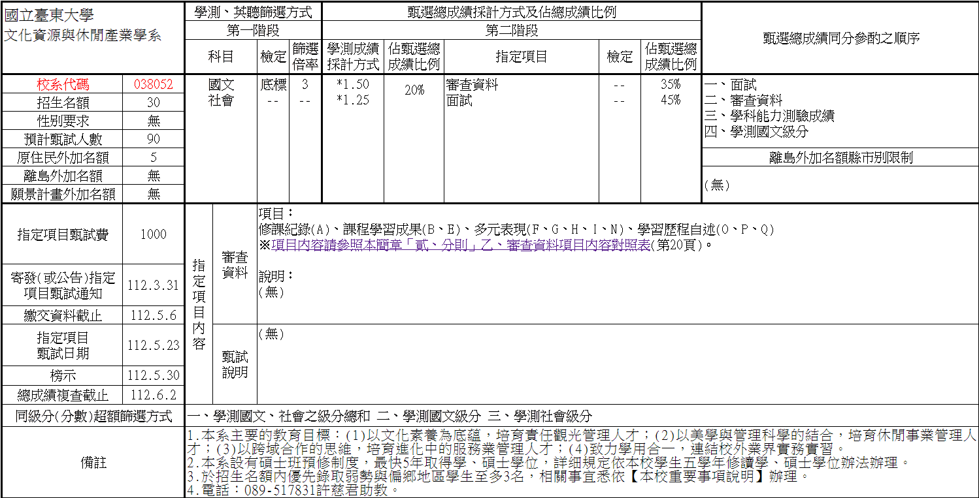Select the 招生名額 value 30

pos(154,102)
